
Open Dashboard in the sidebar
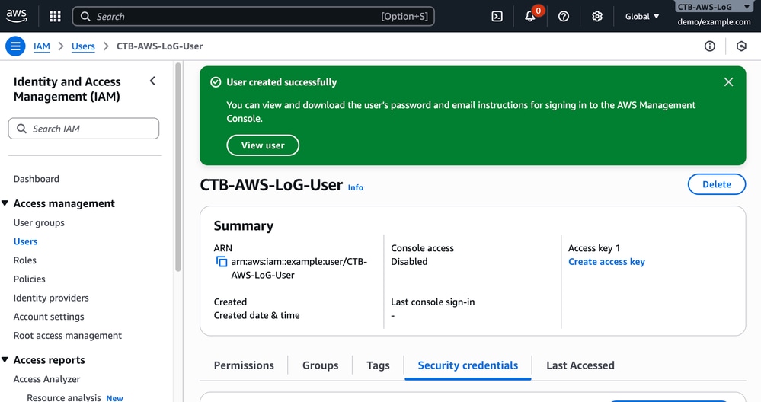pyautogui.click(x=37, y=179)
